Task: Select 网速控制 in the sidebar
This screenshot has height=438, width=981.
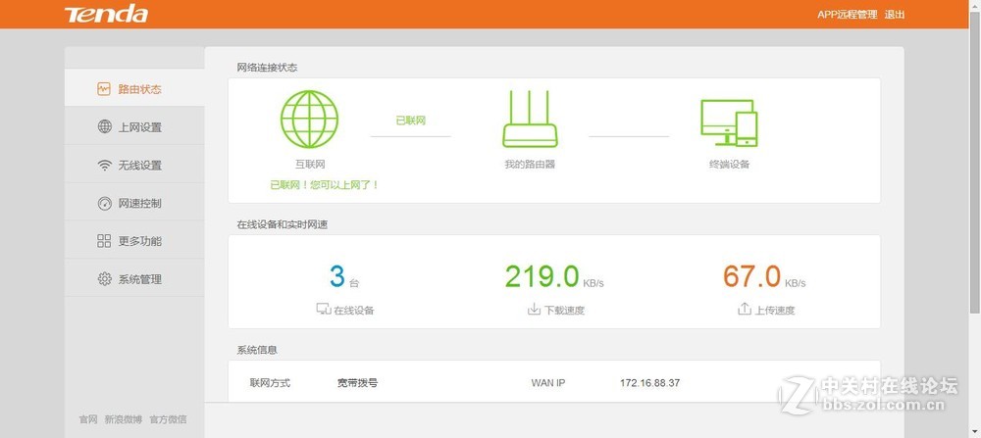Action: pos(139,204)
